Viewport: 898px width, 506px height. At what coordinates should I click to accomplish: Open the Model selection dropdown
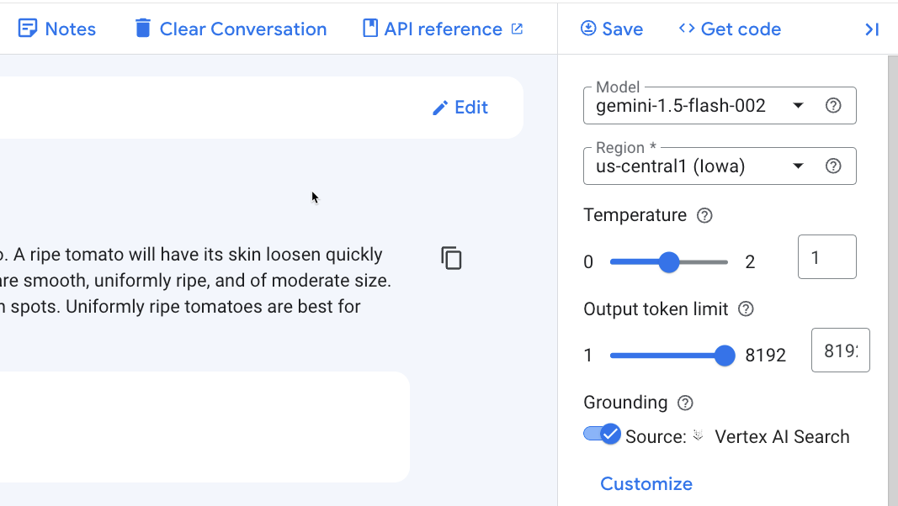click(x=798, y=105)
